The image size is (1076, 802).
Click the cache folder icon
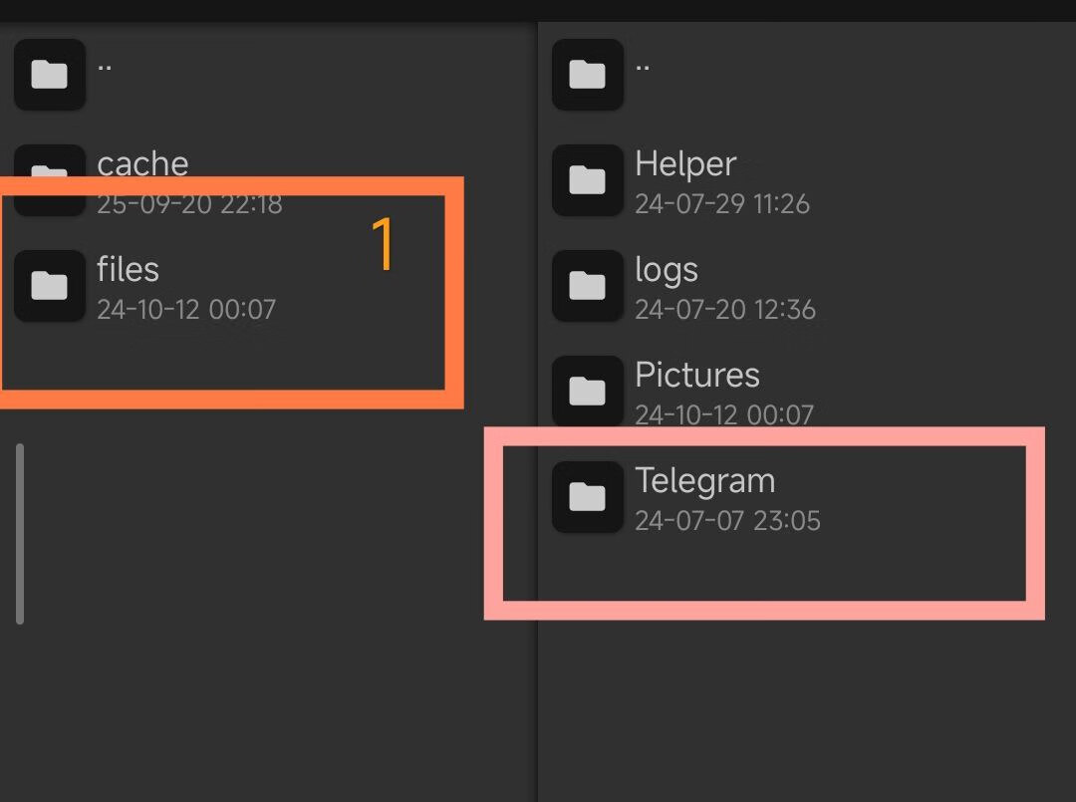(50, 179)
